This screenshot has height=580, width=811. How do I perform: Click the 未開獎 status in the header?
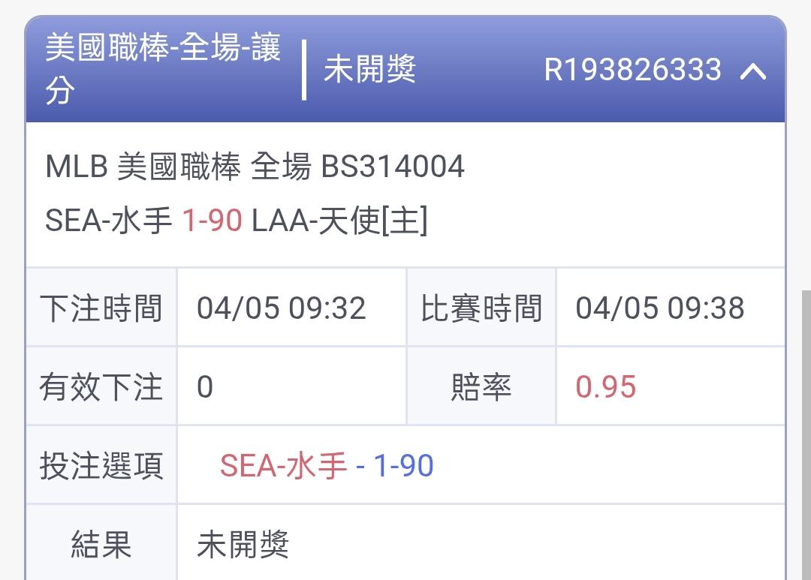[369, 71]
